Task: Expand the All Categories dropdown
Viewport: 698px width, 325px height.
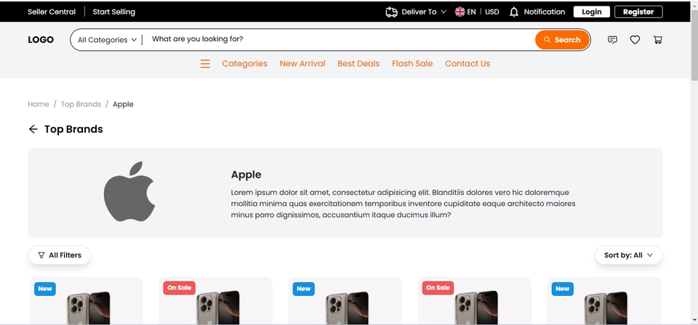Action: point(107,40)
